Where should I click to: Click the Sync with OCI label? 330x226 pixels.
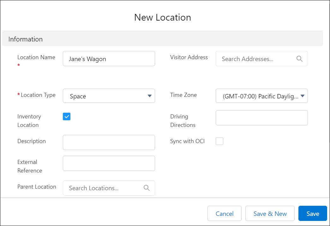pyautogui.click(x=187, y=141)
